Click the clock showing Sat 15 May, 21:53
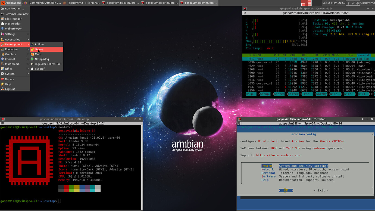The height and width of the screenshot is (211, 375). pyautogui.click(x=334, y=3)
